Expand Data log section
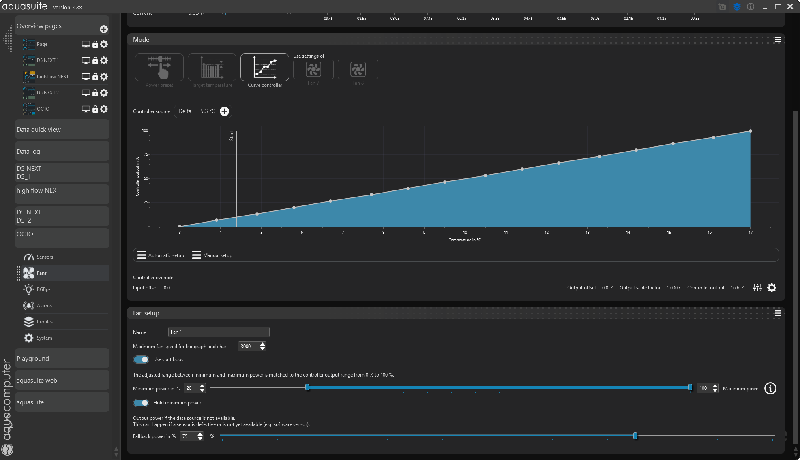 (x=62, y=151)
